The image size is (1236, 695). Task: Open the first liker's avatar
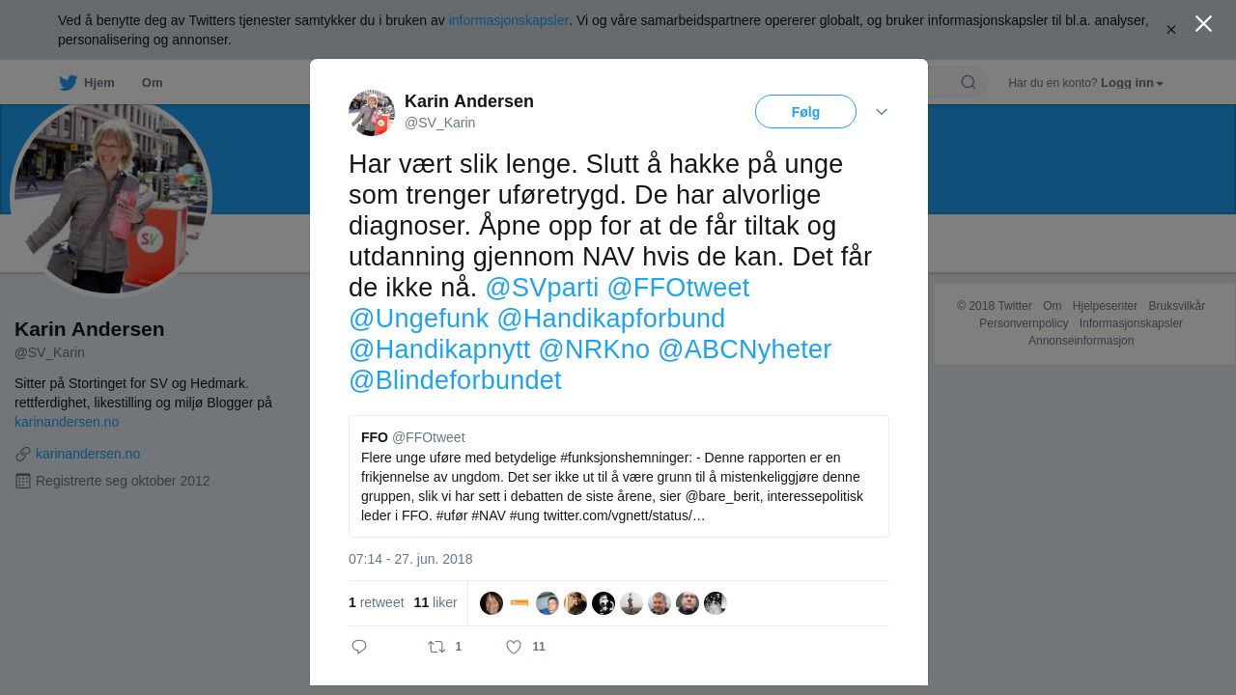coord(492,603)
